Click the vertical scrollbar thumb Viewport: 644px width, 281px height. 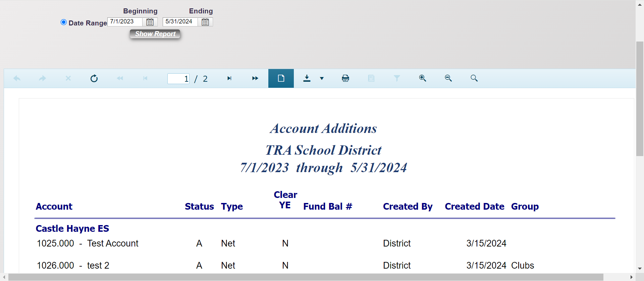640,99
